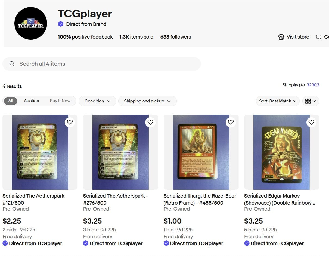The width and height of the screenshot is (329, 257).
Task: Click heart icon on Edgar Markov listing
Action: (311, 122)
